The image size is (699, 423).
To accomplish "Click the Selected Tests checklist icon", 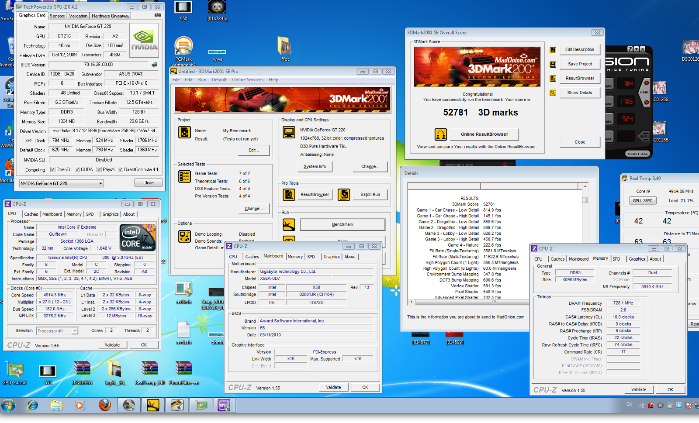I will (184, 176).
